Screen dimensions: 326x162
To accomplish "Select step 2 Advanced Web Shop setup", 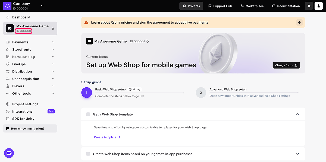I will point(201,93).
